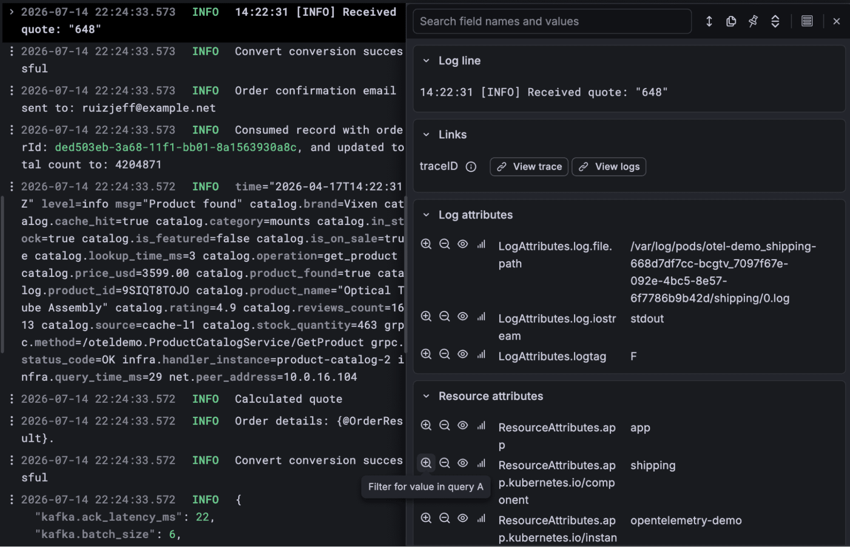Open menu for 22:24:33.572 Convert conversion row
850x547 pixels.
tap(11, 460)
